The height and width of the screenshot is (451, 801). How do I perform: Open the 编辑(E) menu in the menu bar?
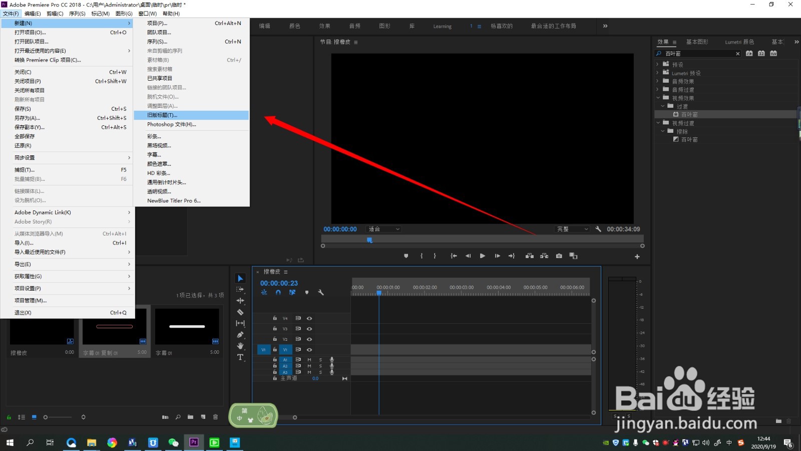(33, 14)
